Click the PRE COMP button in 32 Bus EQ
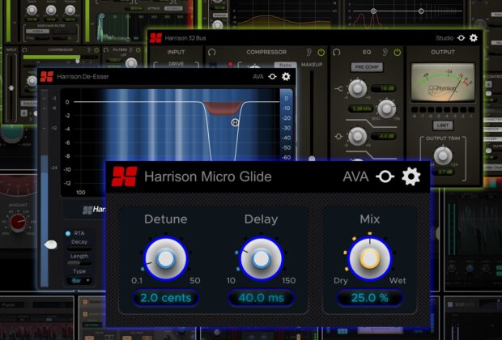Screen dimensions: 502x340 pos(367,67)
